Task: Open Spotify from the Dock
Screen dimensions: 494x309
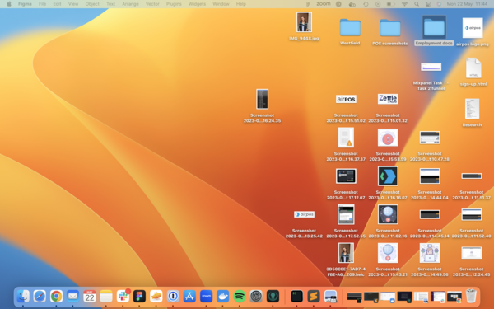Action: click(x=240, y=296)
